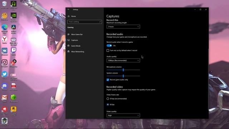
Task: Open the Audio quality dropdown
Action: pyautogui.click(x=123, y=61)
